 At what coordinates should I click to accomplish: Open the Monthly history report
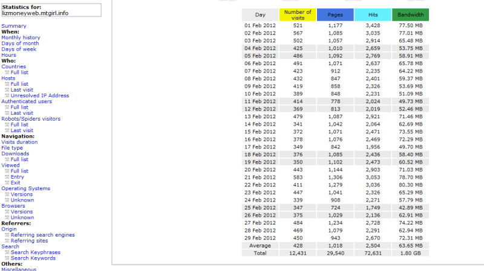click(x=21, y=37)
